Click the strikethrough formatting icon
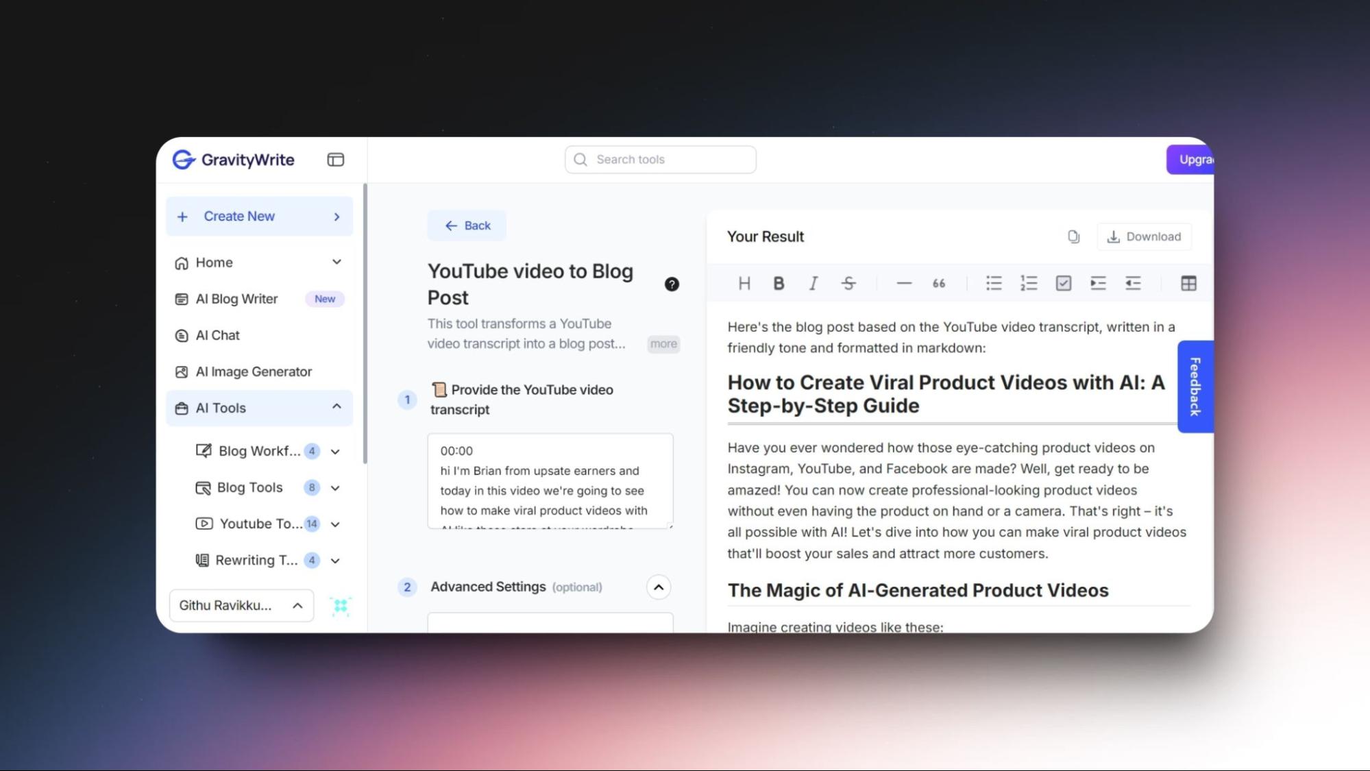 click(847, 282)
